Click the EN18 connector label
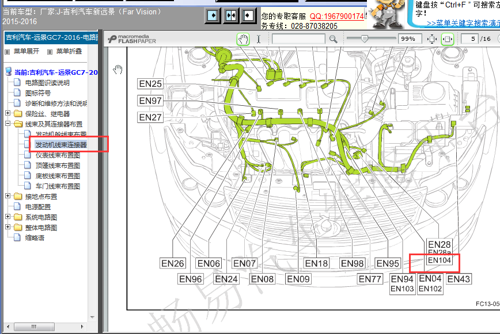The image size is (500, 334). tap(316, 263)
